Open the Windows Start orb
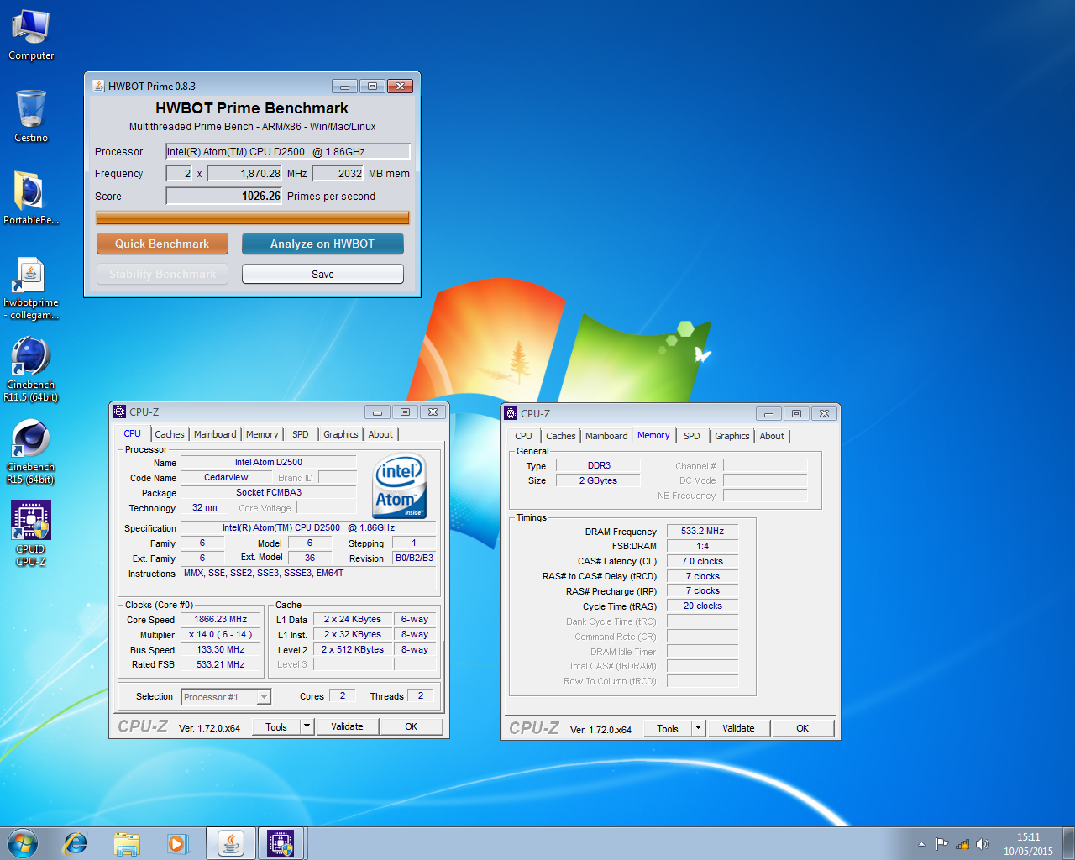The width and height of the screenshot is (1075, 860). pos(23,843)
